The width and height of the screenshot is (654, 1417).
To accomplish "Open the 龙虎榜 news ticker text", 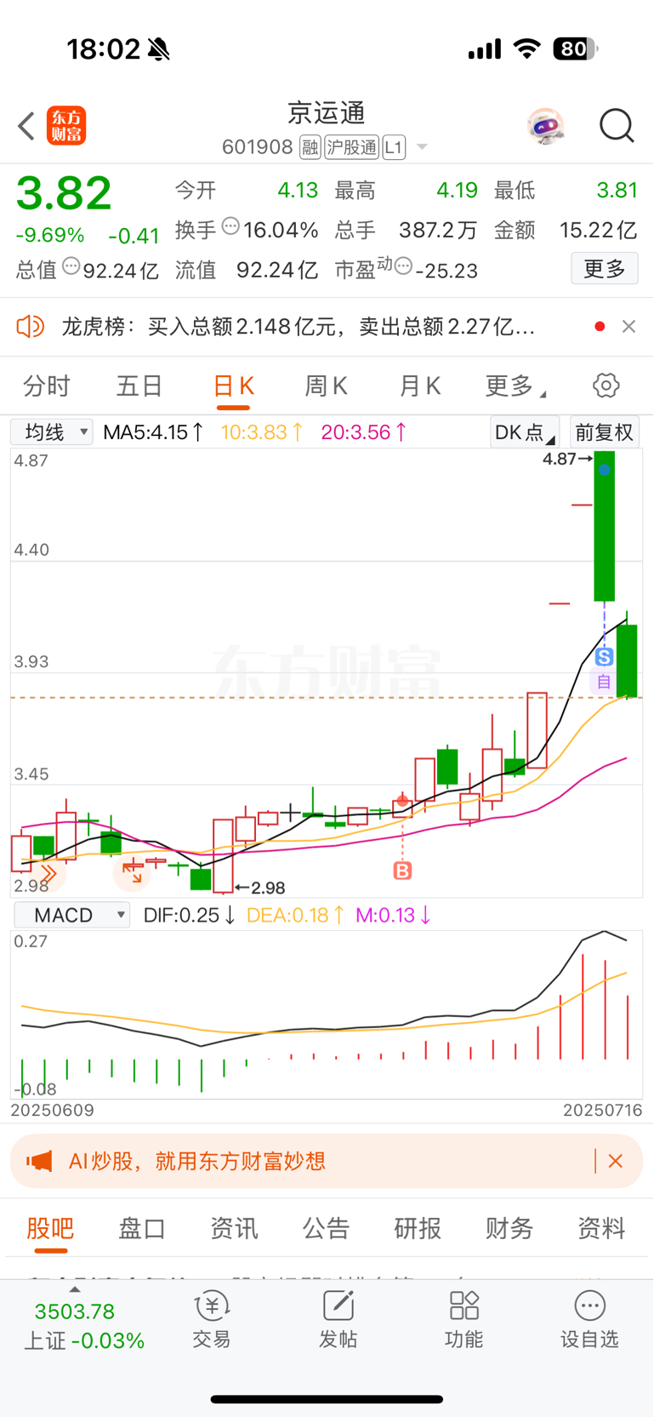I will (299, 327).
